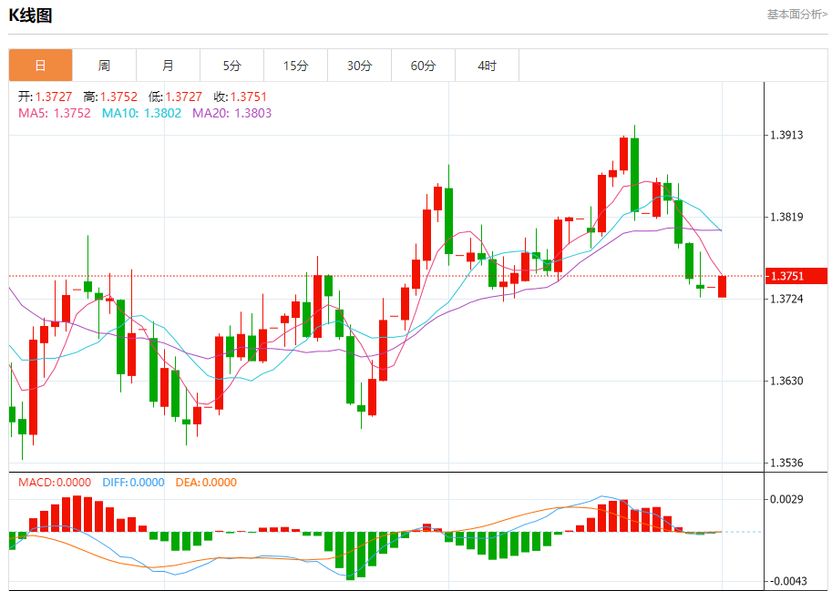This screenshot has height=591, width=832.
Task: Switch to the 月 monthly tab
Action: pyautogui.click(x=169, y=66)
